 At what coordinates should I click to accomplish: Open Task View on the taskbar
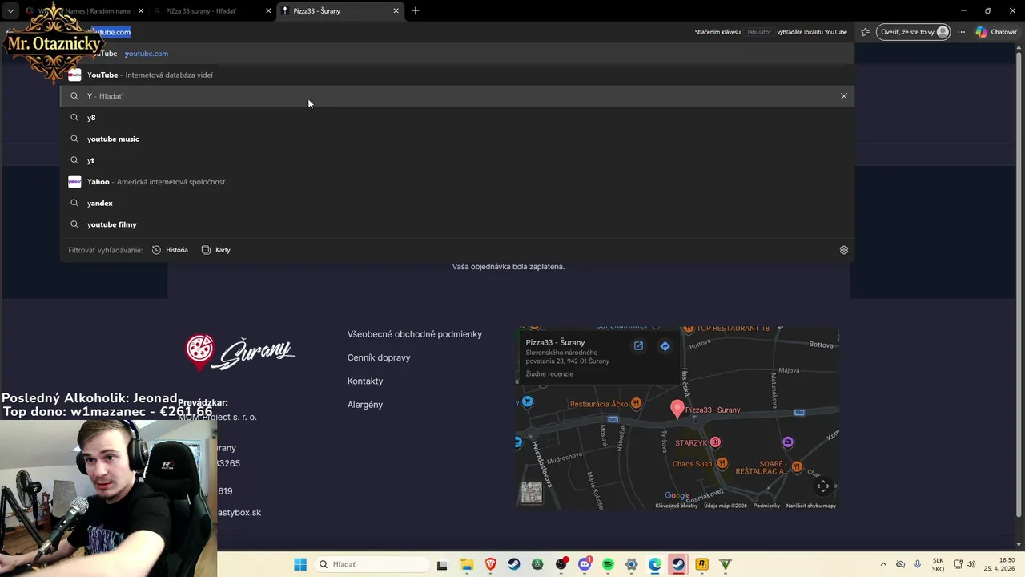click(x=442, y=564)
